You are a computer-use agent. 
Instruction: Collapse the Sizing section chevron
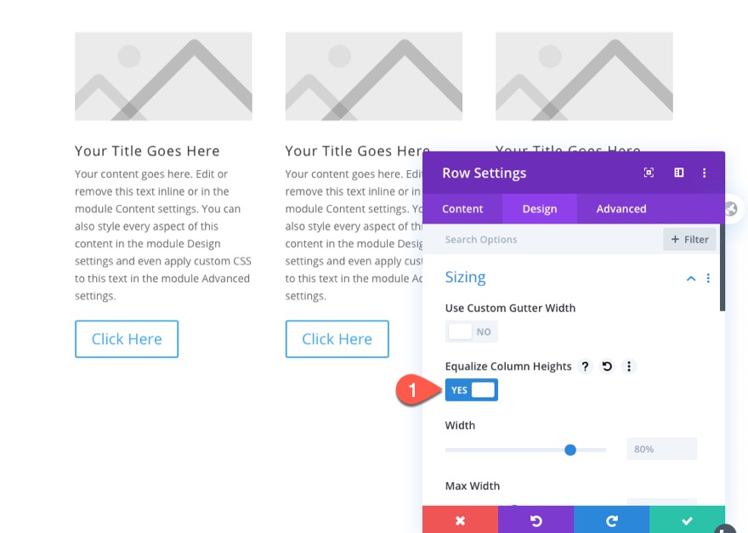(691, 278)
